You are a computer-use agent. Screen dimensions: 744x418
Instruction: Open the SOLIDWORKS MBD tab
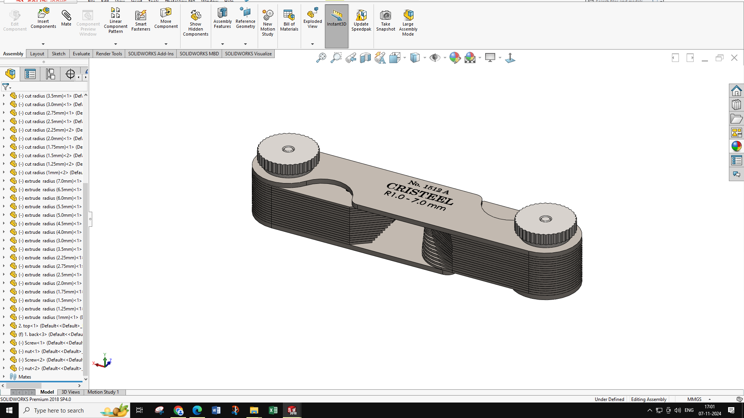coord(199,54)
